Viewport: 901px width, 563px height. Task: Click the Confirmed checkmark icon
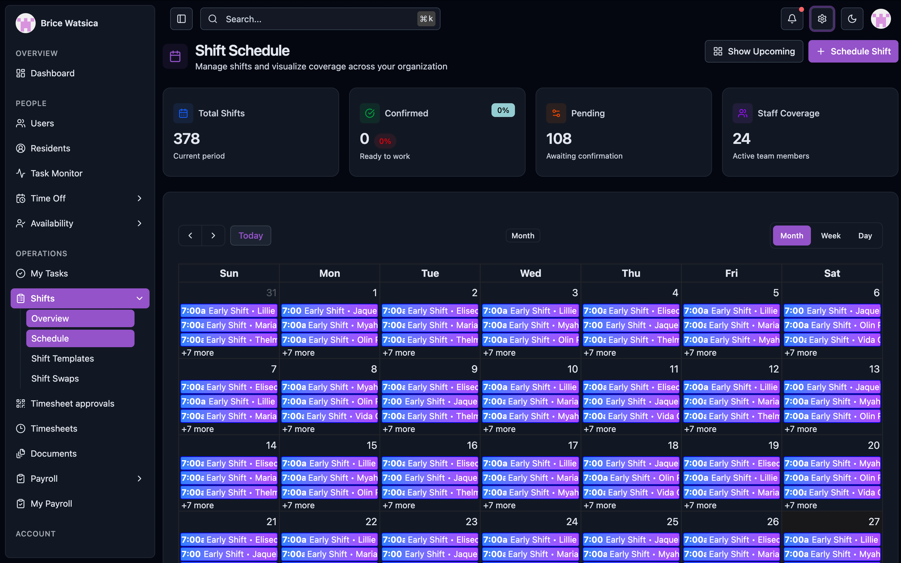[370, 113]
